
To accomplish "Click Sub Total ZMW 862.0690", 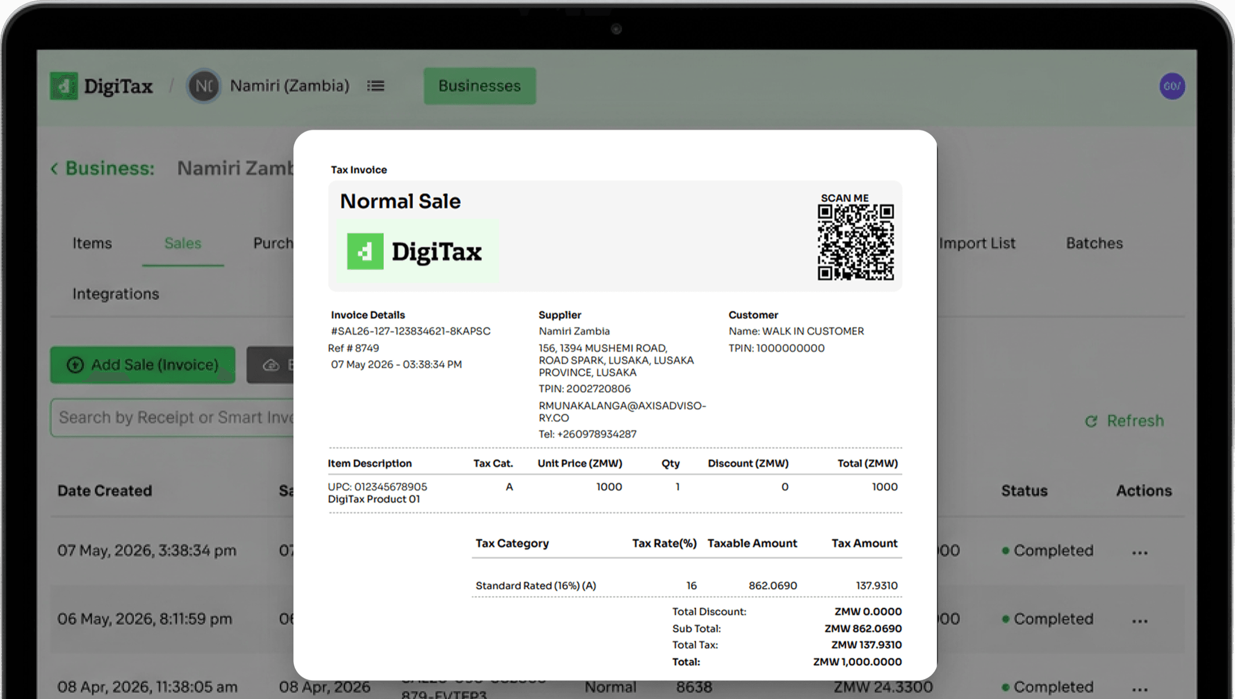I will click(863, 629).
